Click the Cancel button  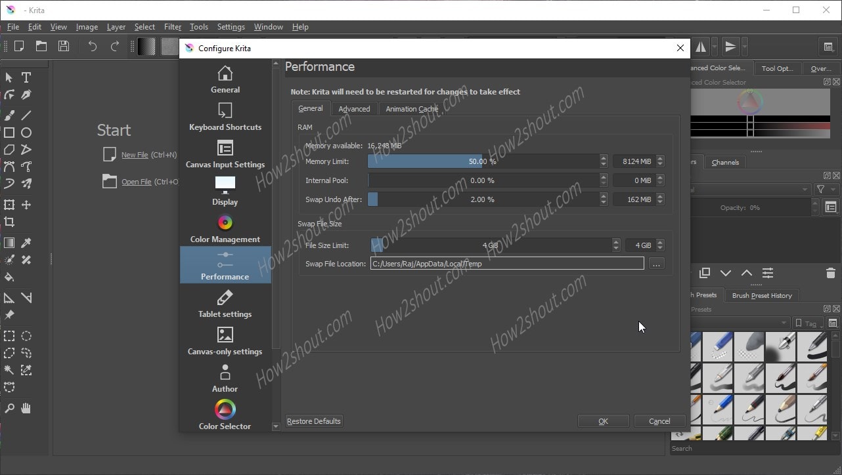tap(659, 421)
